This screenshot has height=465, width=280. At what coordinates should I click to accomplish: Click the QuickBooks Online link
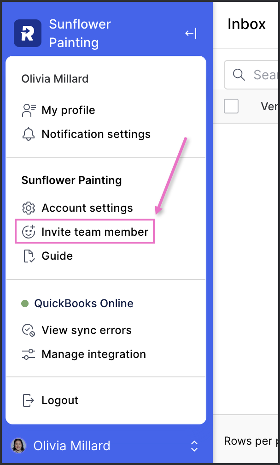(84, 304)
